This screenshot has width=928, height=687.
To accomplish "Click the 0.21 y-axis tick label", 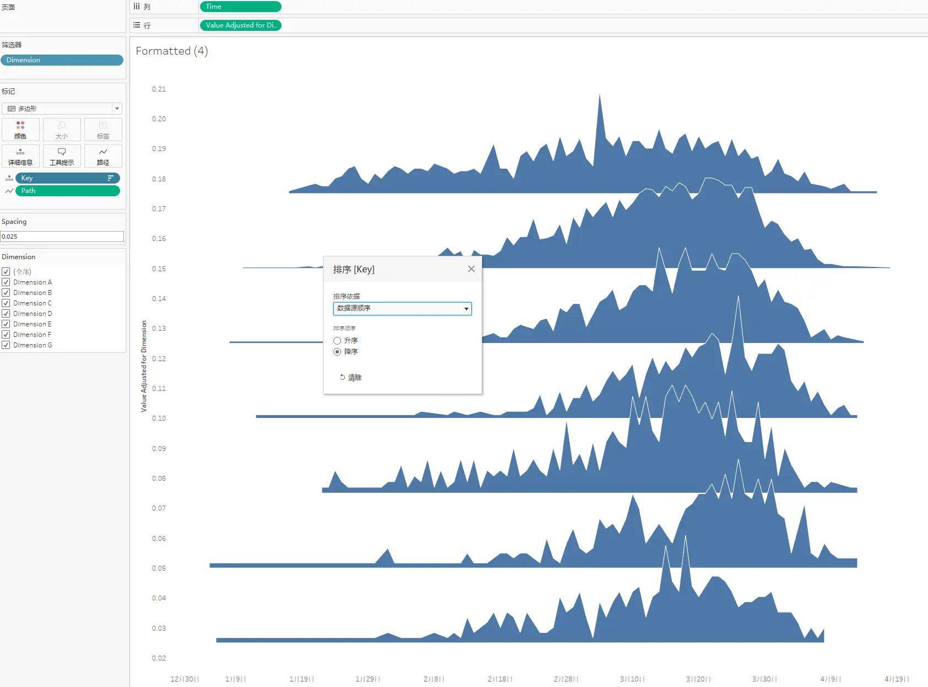I will [159, 89].
